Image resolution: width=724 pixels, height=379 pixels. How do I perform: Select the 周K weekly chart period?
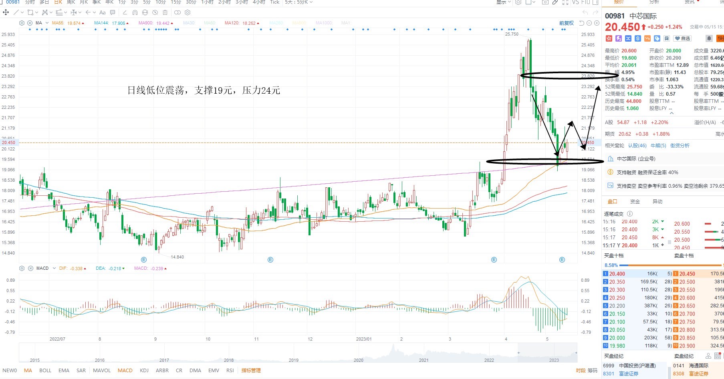(71, 2)
